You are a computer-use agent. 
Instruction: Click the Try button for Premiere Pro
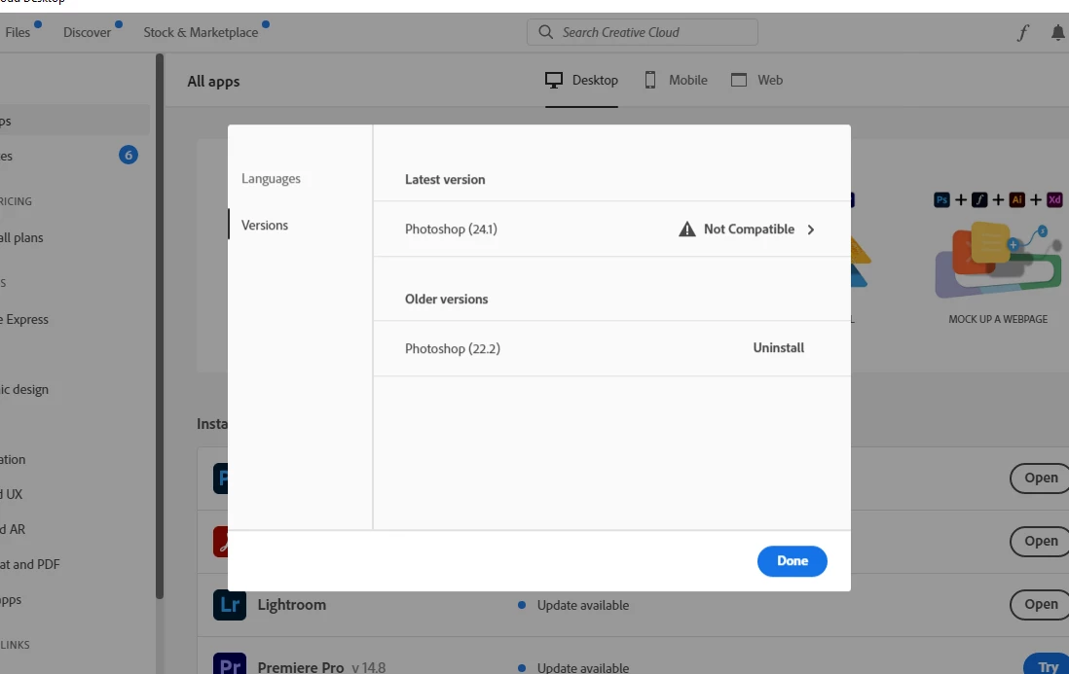pos(1047,664)
